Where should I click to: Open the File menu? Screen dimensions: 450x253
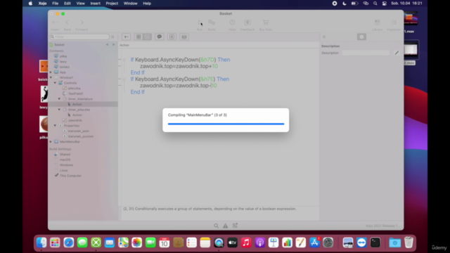(x=55, y=4)
